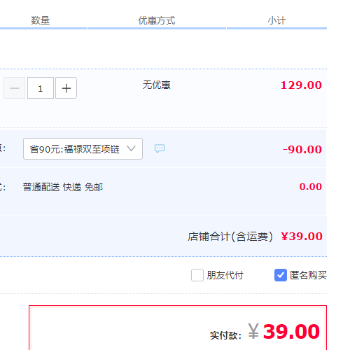Select the 小计 column header
343x350 pixels.
(x=276, y=20)
